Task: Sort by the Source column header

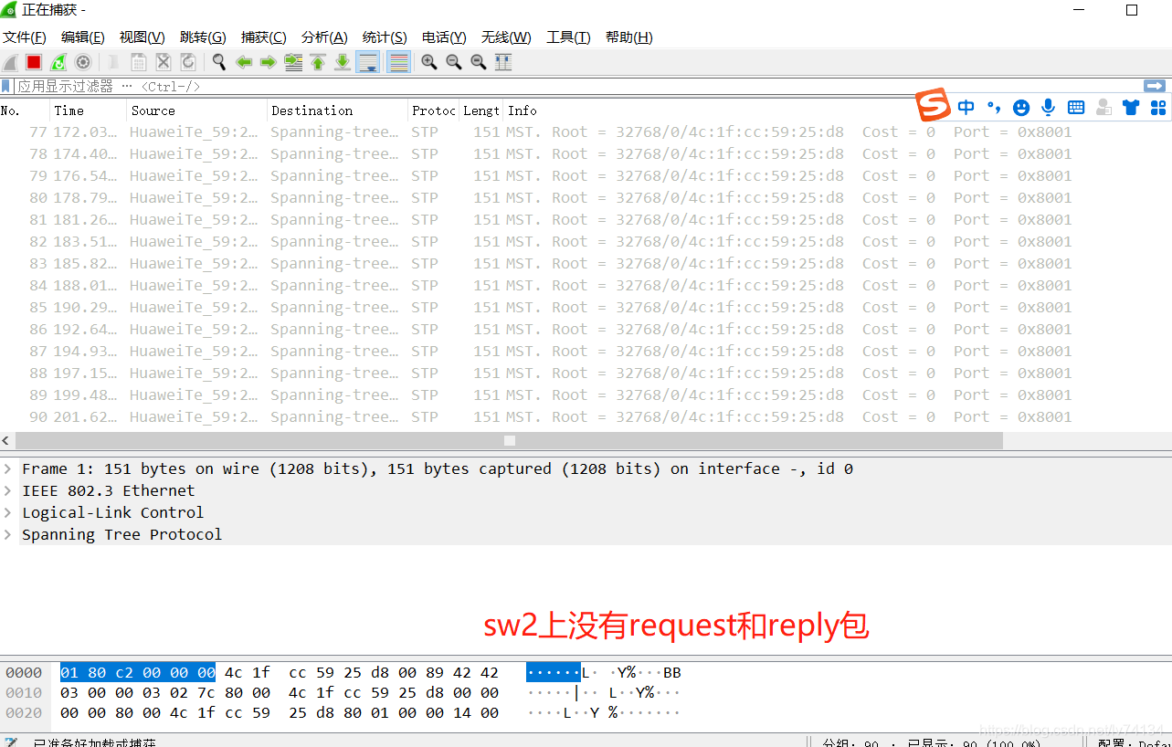Action: point(197,110)
